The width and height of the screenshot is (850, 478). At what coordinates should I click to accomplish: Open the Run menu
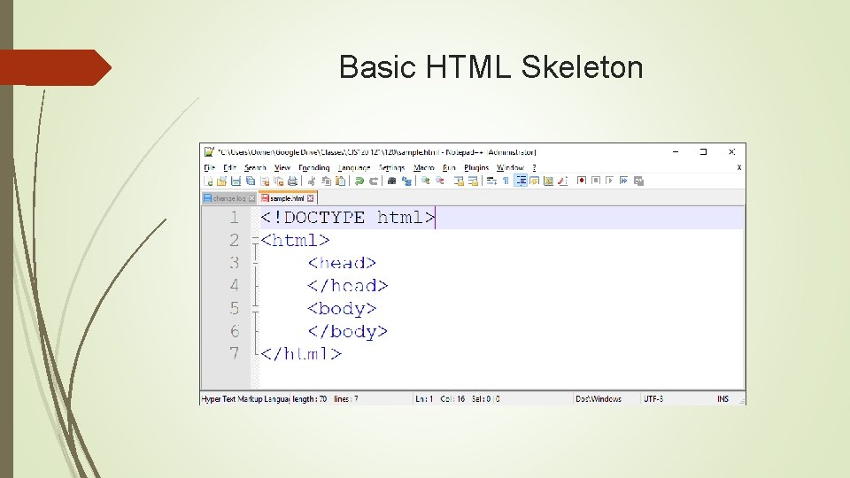(x=449, y=167)
